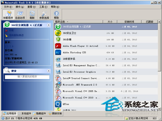Click the 360安全浏览器 side panel header icon
The width and height of the screenshot is (162, 121).
click(7, 25)
